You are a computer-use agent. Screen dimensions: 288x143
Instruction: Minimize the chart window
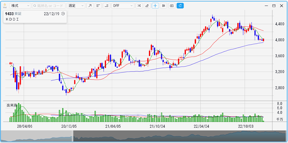coord(266,6)
